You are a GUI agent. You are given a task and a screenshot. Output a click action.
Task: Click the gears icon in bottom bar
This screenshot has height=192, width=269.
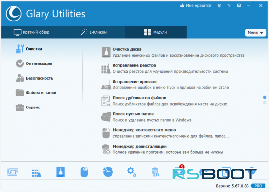pyautogui.click(x=132, y=172)
